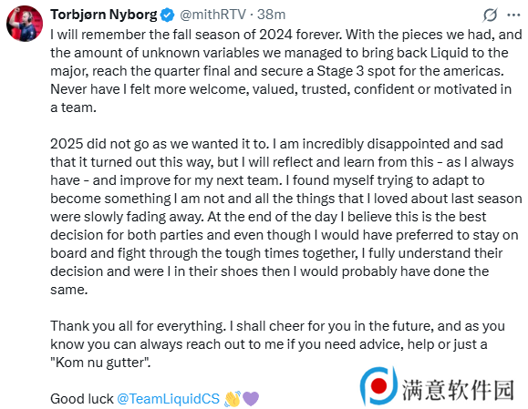Click the 满意软件园 watermark text
This screenshot has height=409, width=528.
pyautogui.click(x=458, y=390)
